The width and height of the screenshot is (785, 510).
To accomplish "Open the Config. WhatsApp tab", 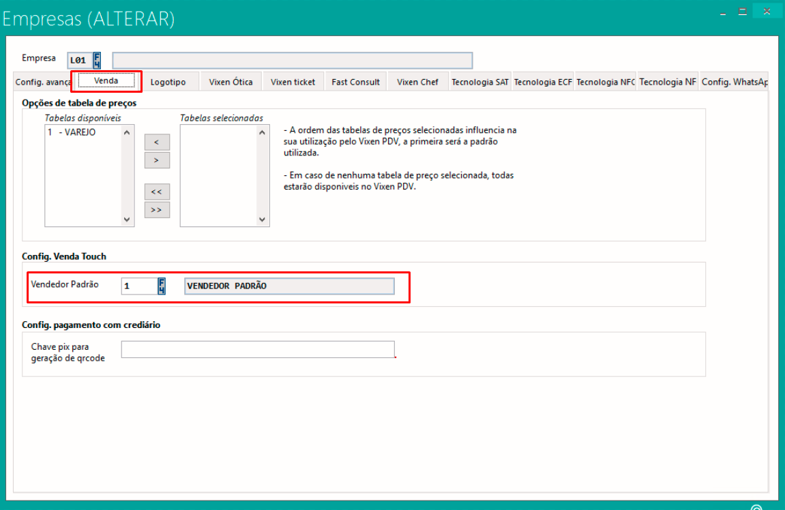I will (x=734, y=82).
